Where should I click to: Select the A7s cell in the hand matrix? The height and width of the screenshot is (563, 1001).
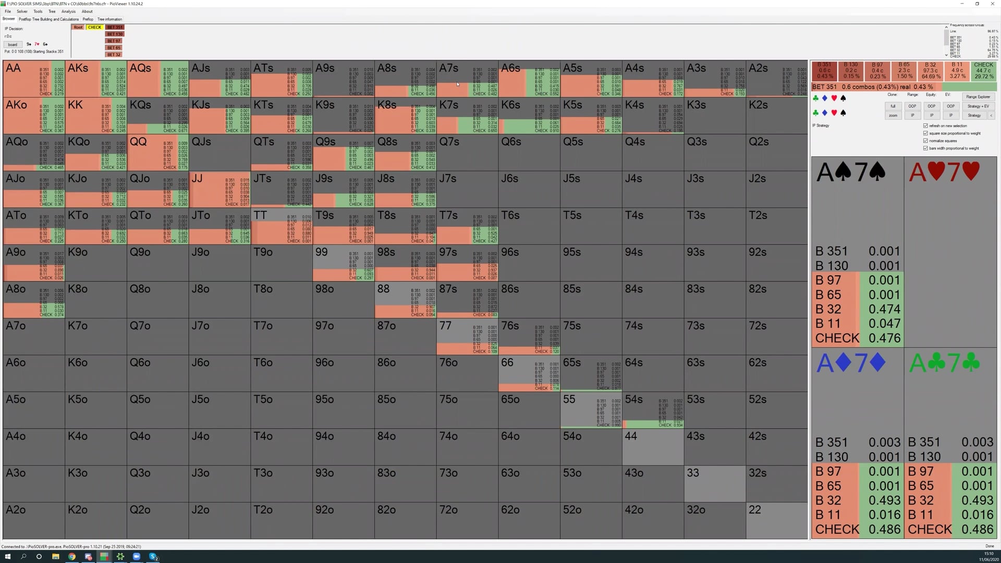coord(467,78)
